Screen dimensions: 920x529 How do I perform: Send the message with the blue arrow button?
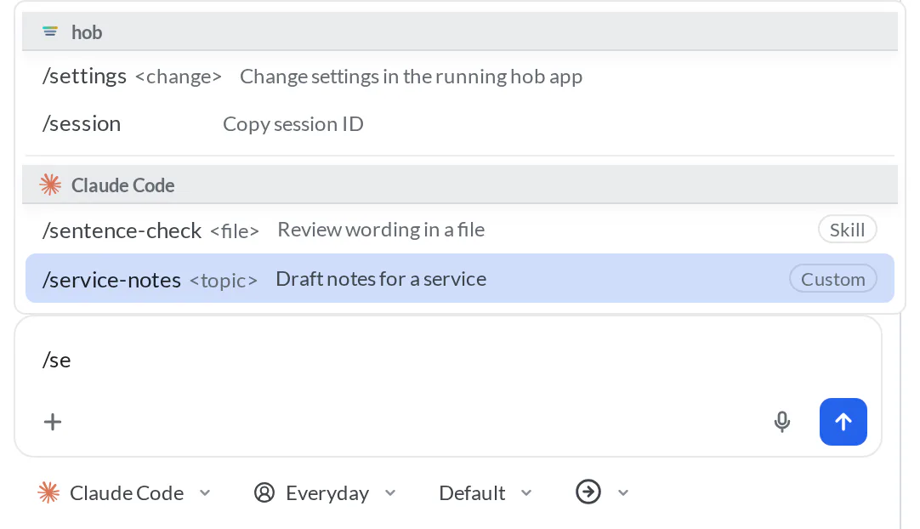point(843,422)
